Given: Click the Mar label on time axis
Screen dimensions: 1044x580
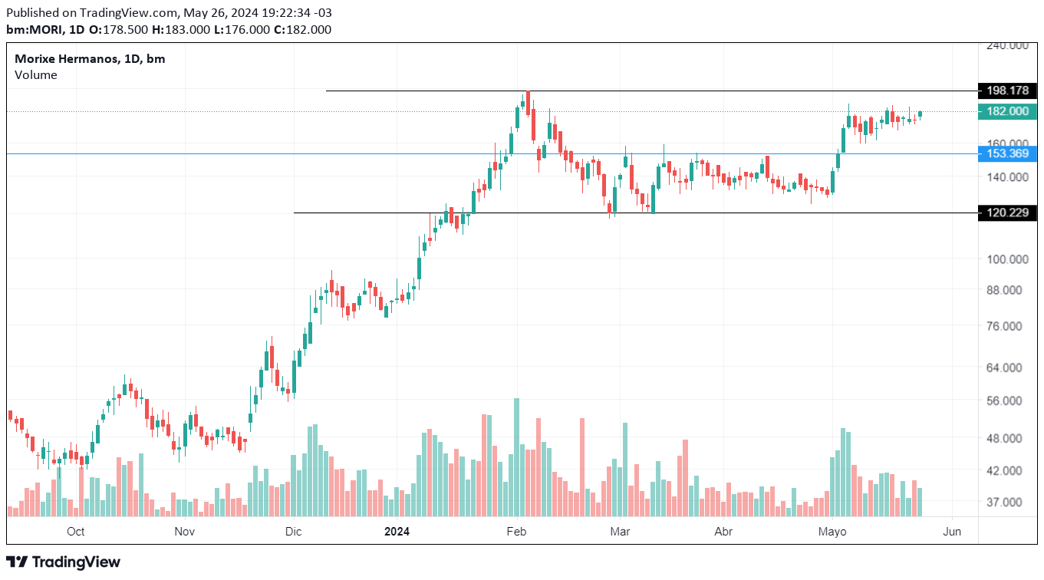Looking at the screenshot, I should 619,531.
